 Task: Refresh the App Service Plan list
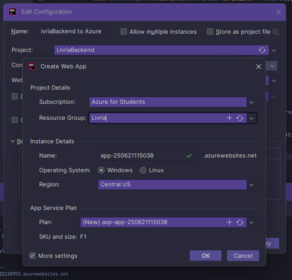(240, 222)
